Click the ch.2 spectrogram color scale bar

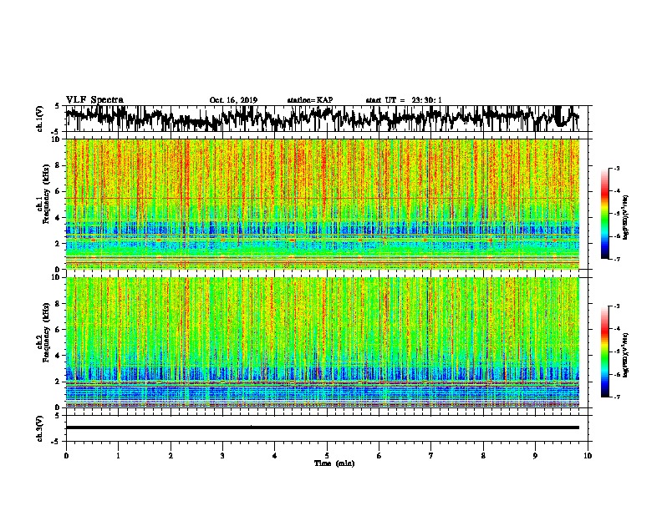click(605, 352)
